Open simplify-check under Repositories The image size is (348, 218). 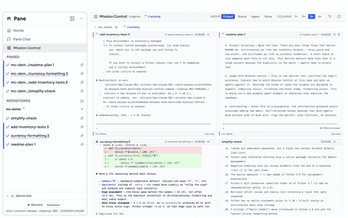24,118
